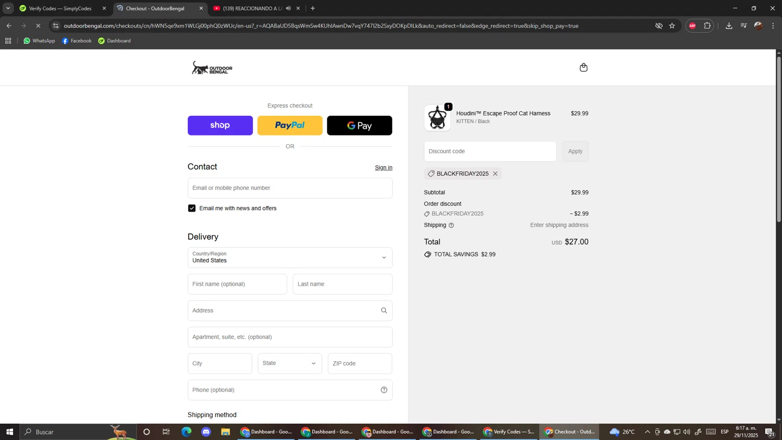Open File Explorer from the taskbar
This screenshot has width=782, height=440.
tap(225, 432)
